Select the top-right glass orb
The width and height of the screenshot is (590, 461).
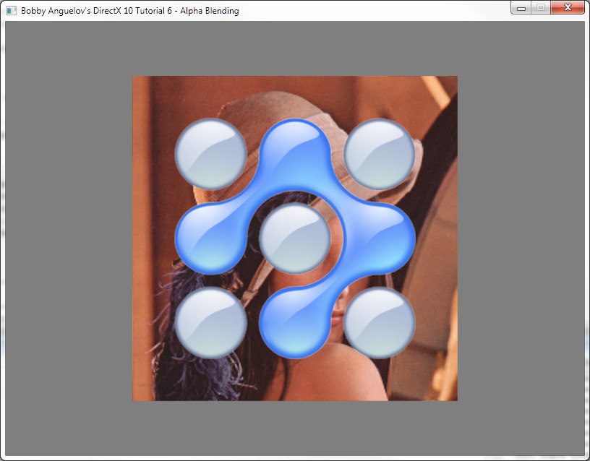tap(379, 154)
